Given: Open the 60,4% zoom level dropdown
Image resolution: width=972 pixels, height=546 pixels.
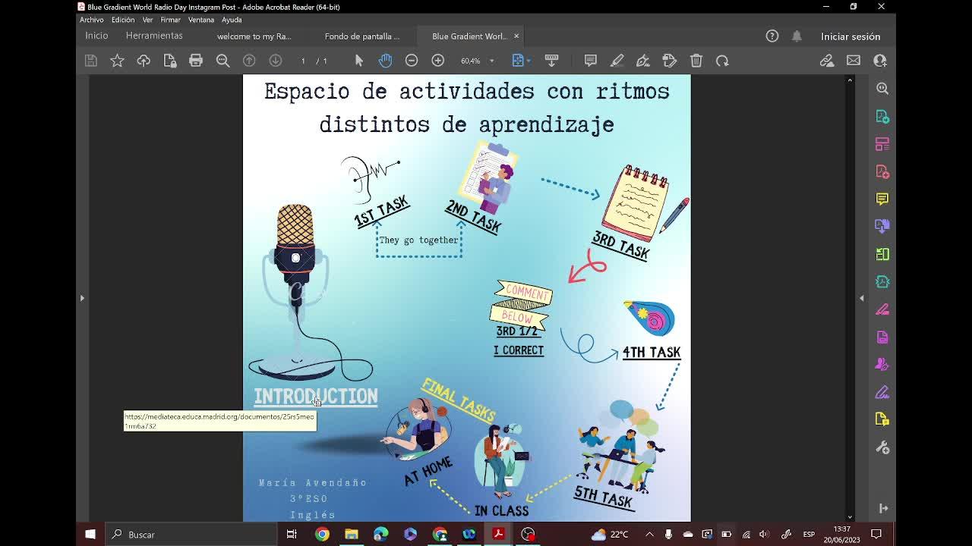Looking at the screenshot, I should point(491,61).
